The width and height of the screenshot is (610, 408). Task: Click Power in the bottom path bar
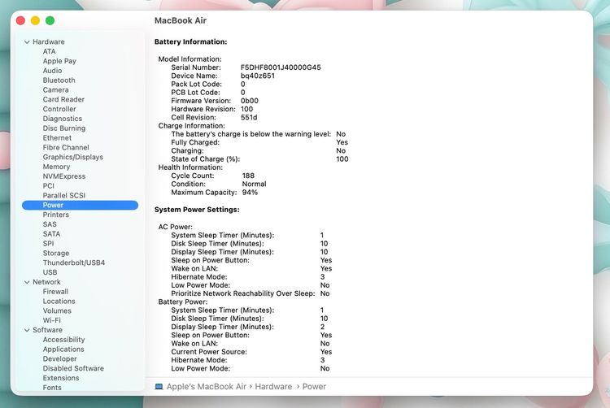(x=314, y=387)
